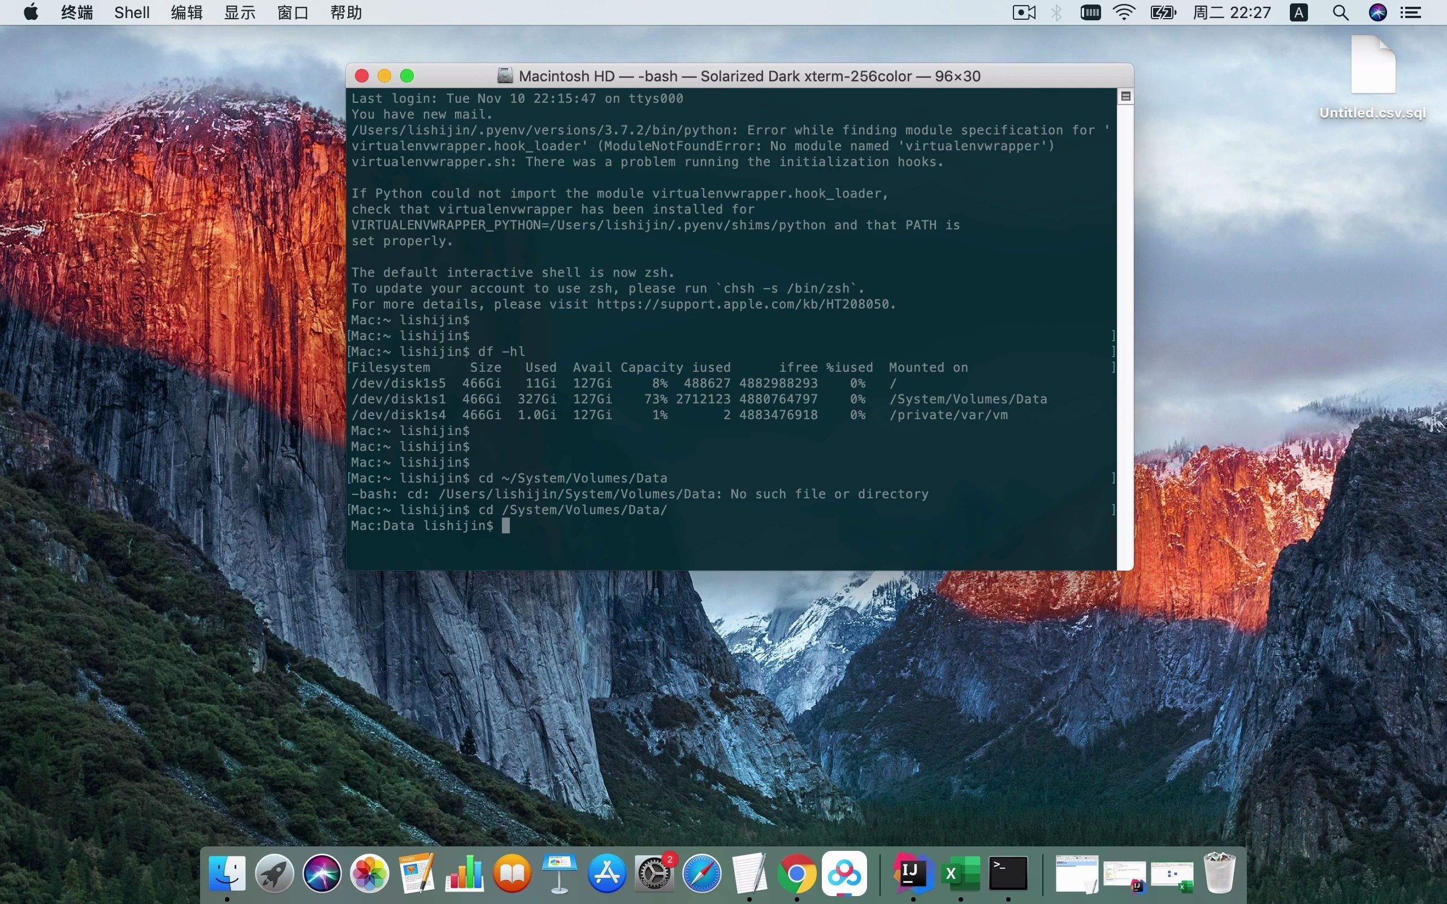Viewport: 1447px width, 904px height.
Task: Click the 'Mounted on' column header
Action: 929,368
